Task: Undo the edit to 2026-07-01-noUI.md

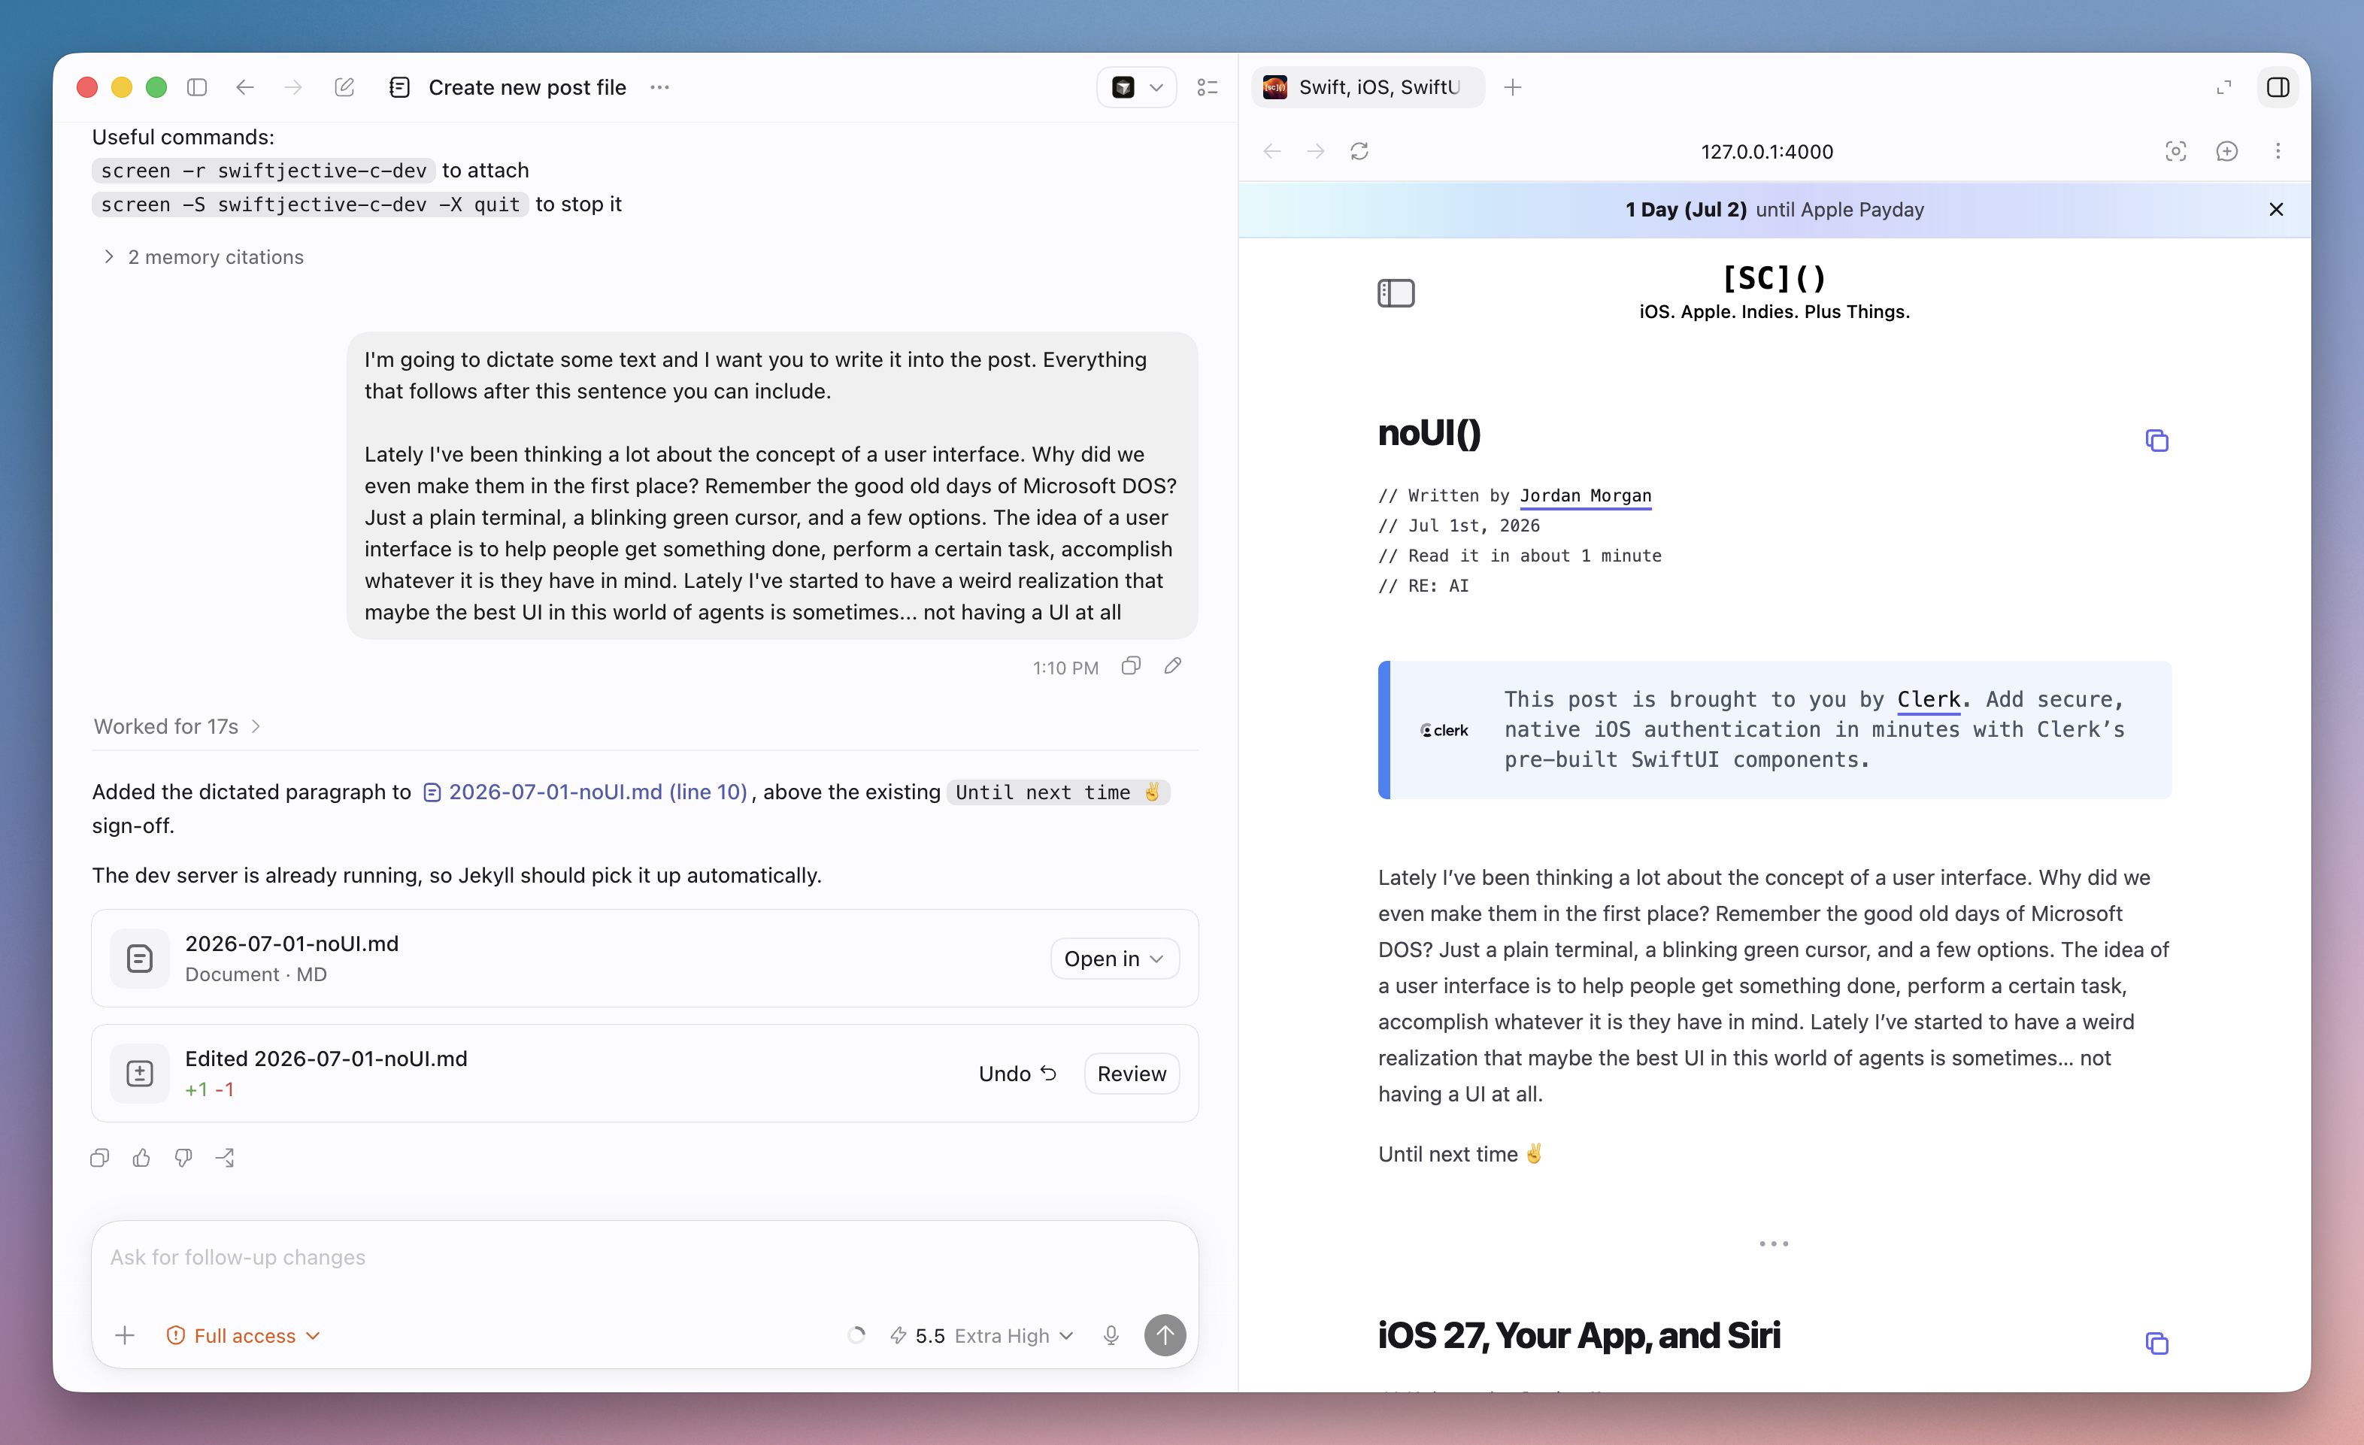Action: (x=1018, y=1074)
